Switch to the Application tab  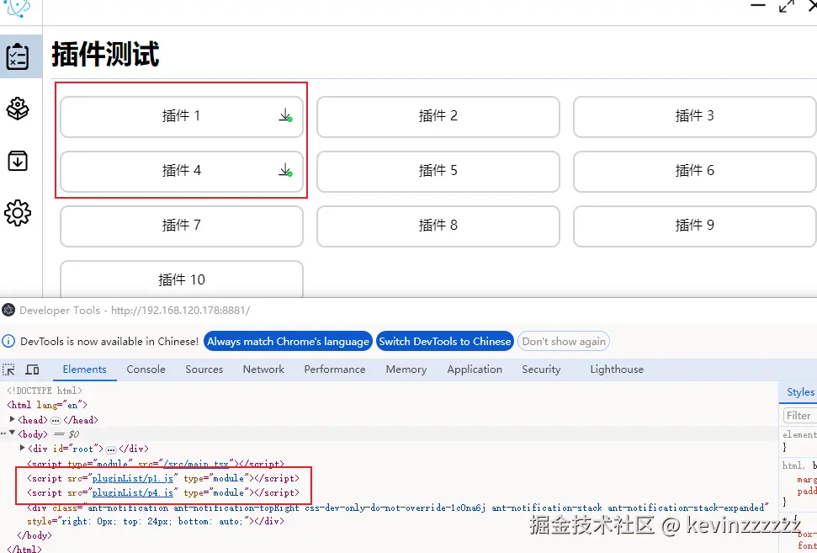[x=475, y=370]
